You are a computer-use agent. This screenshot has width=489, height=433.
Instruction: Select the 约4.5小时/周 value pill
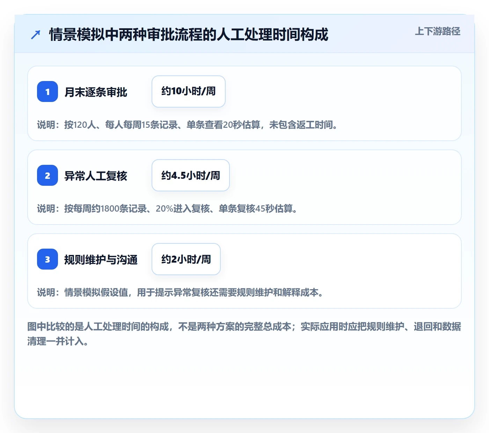tap(191, 175)
